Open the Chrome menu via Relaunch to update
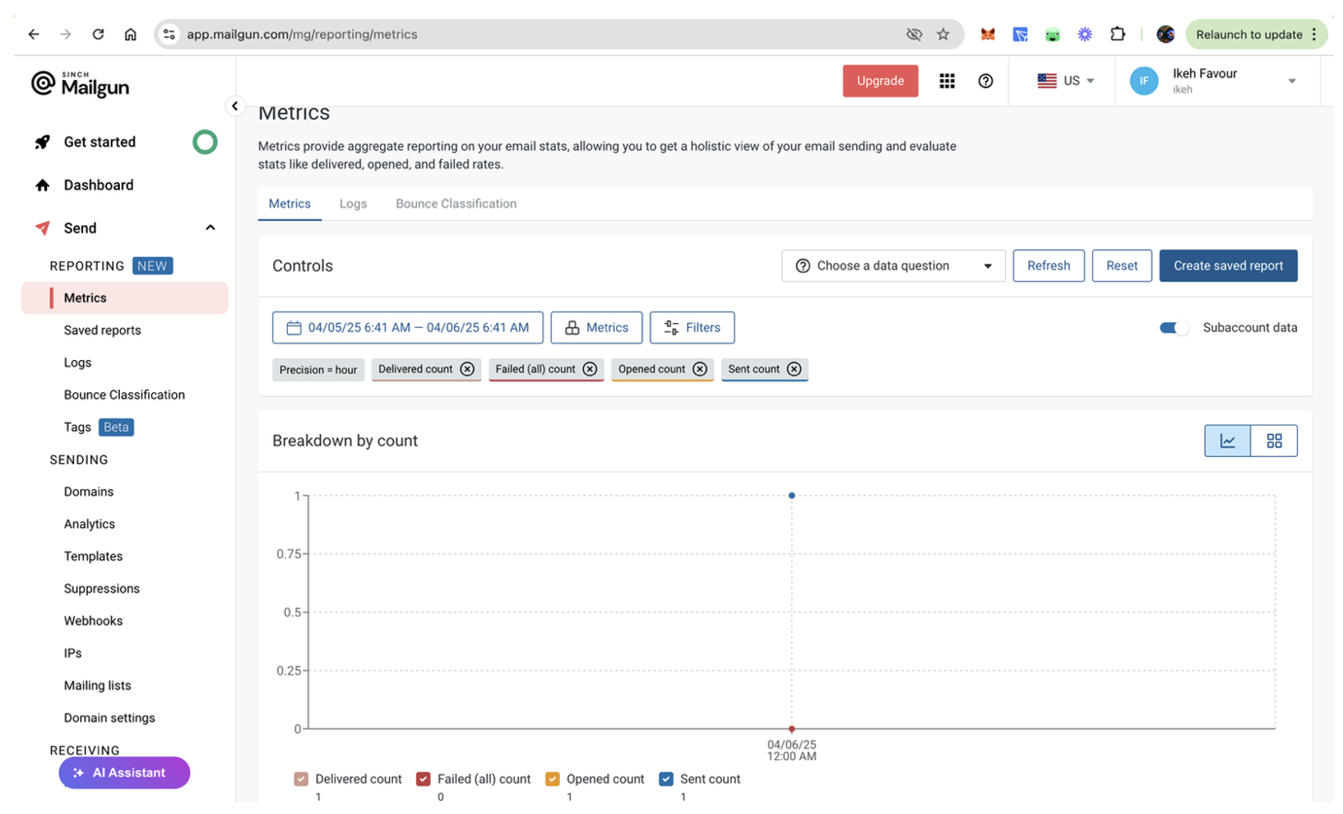Viewport: 1343px width, 814px height. point(1256,35)
